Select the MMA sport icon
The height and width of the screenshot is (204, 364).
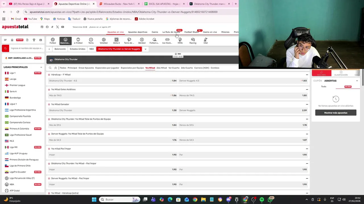point(180,41)
